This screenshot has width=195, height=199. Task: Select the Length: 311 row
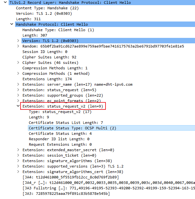pos(28,19)
